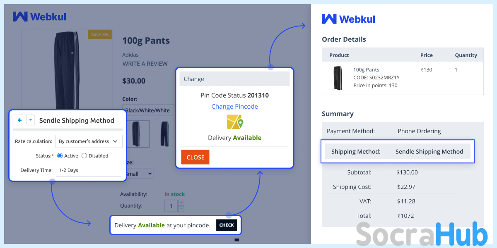Click the quantity plus stepper

[181, 203]
